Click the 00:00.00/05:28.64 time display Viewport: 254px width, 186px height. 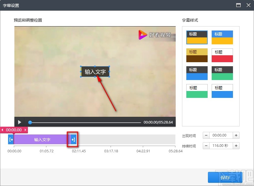tap(158, 122)
